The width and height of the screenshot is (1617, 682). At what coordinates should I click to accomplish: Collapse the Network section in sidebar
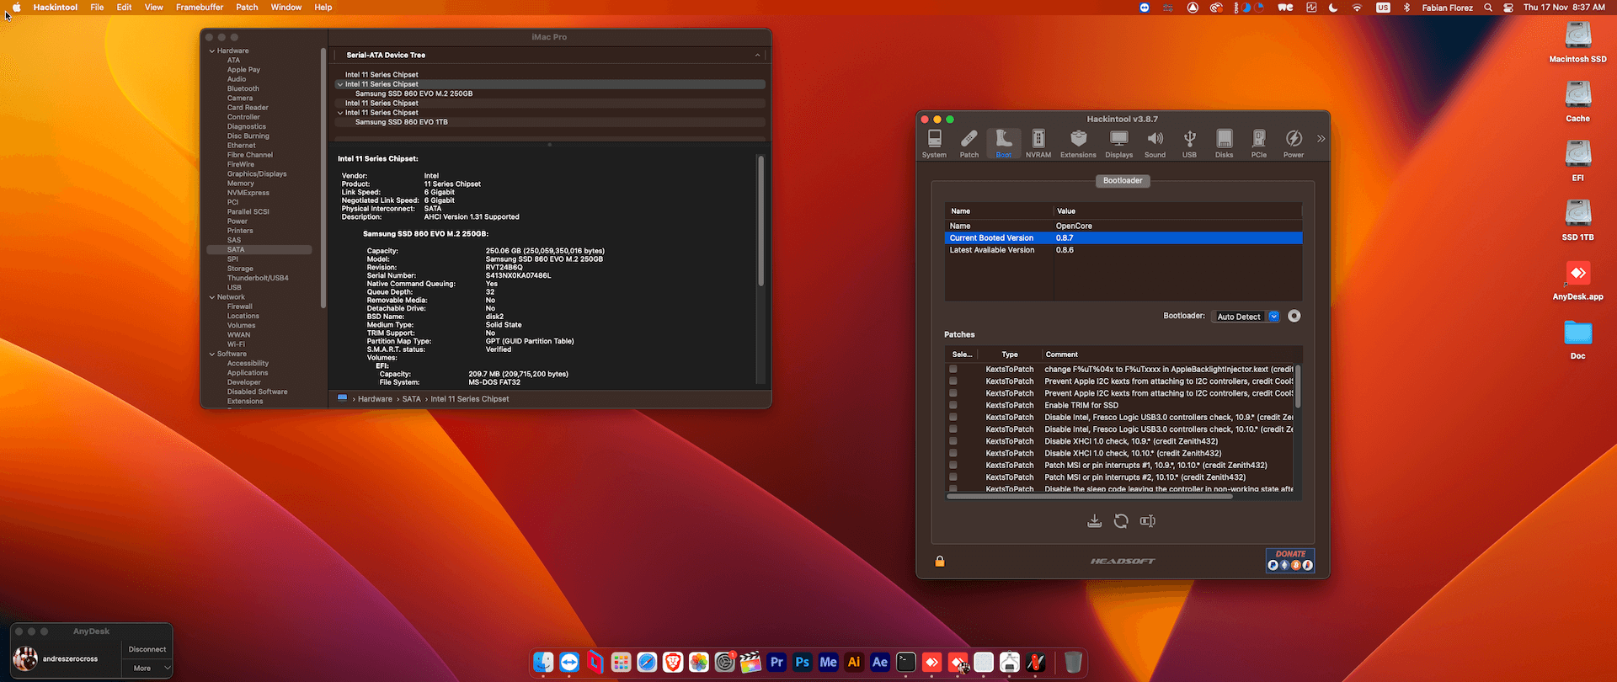[212, 297]
